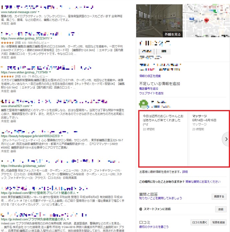Click the 23 時間前 timestamp
This screenshot has width=230, height=232.
[x=198, y=129]
